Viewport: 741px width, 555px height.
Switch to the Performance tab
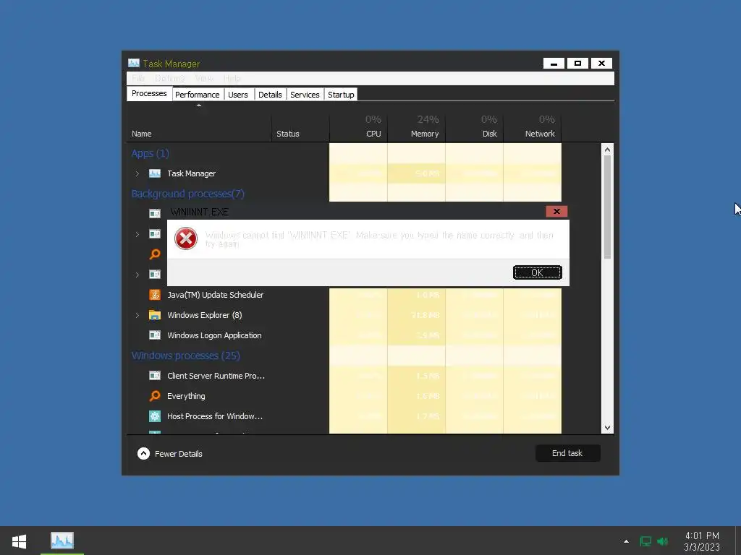point(197,95)
